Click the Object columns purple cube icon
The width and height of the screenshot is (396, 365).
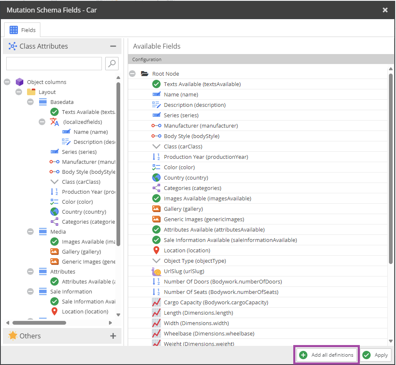(x=19, y=82)
